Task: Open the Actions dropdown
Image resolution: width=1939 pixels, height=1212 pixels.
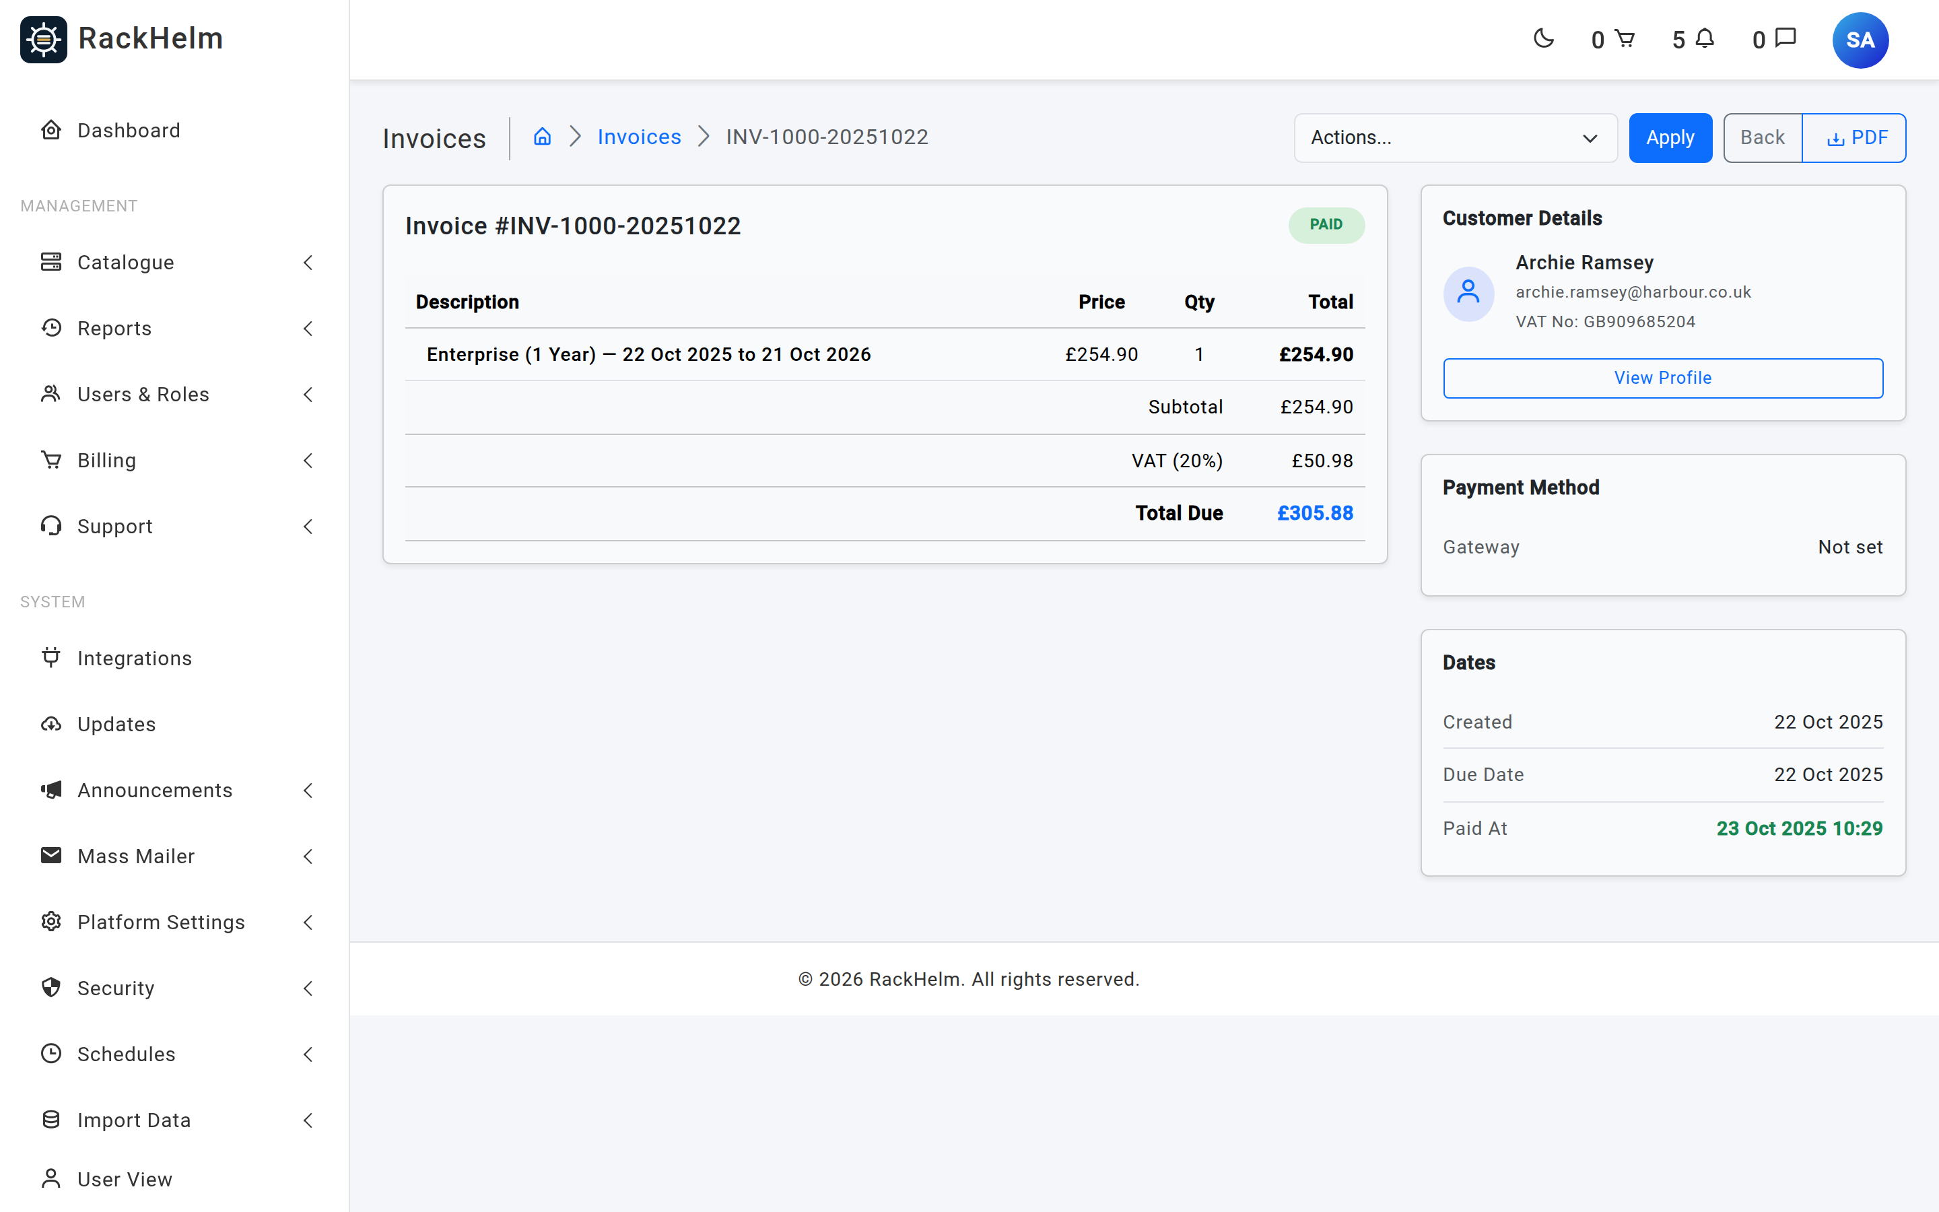Action: point(1455,138)
